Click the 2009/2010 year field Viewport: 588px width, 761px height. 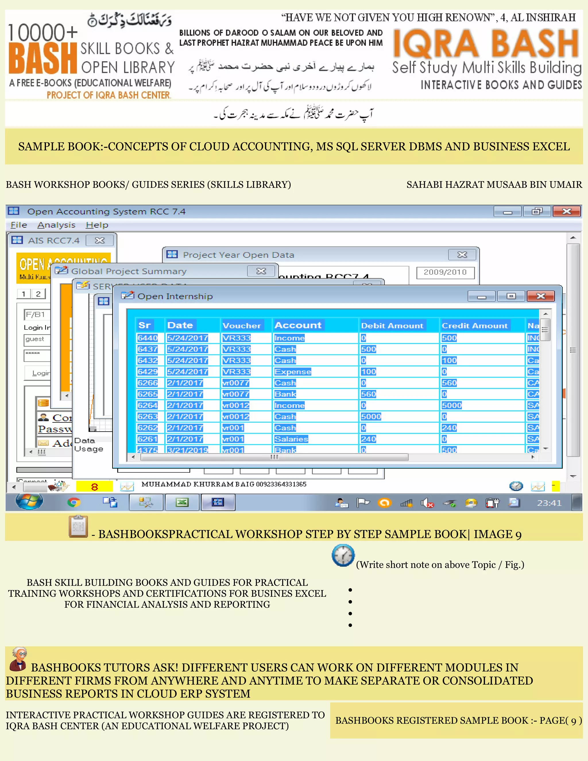tap(445, 272)
